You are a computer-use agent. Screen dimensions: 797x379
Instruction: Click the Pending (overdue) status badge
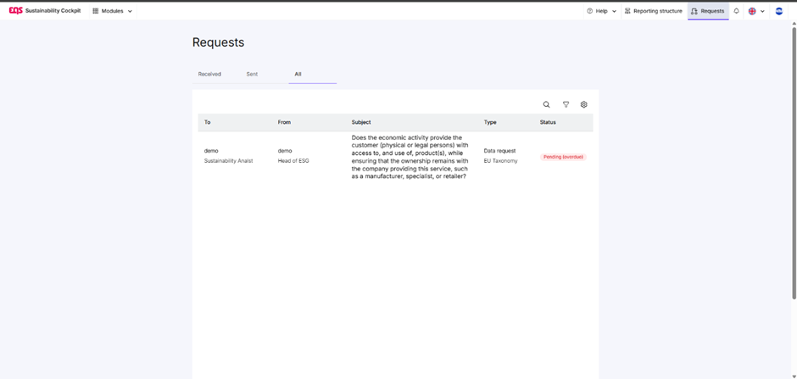click(563, 157)
